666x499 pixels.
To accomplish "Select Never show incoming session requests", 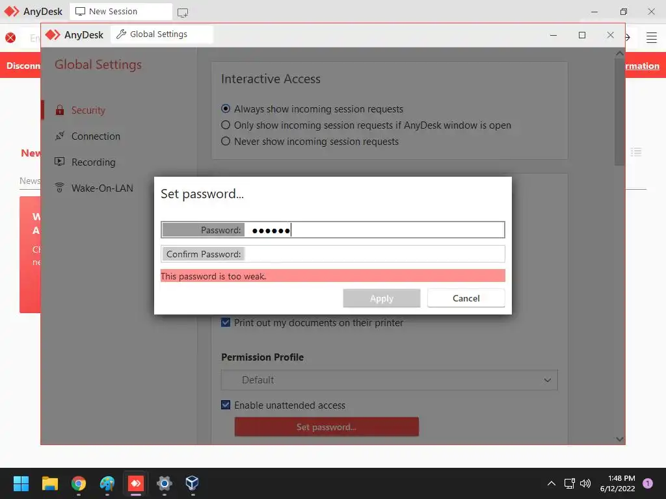I will tap(226, 141).
